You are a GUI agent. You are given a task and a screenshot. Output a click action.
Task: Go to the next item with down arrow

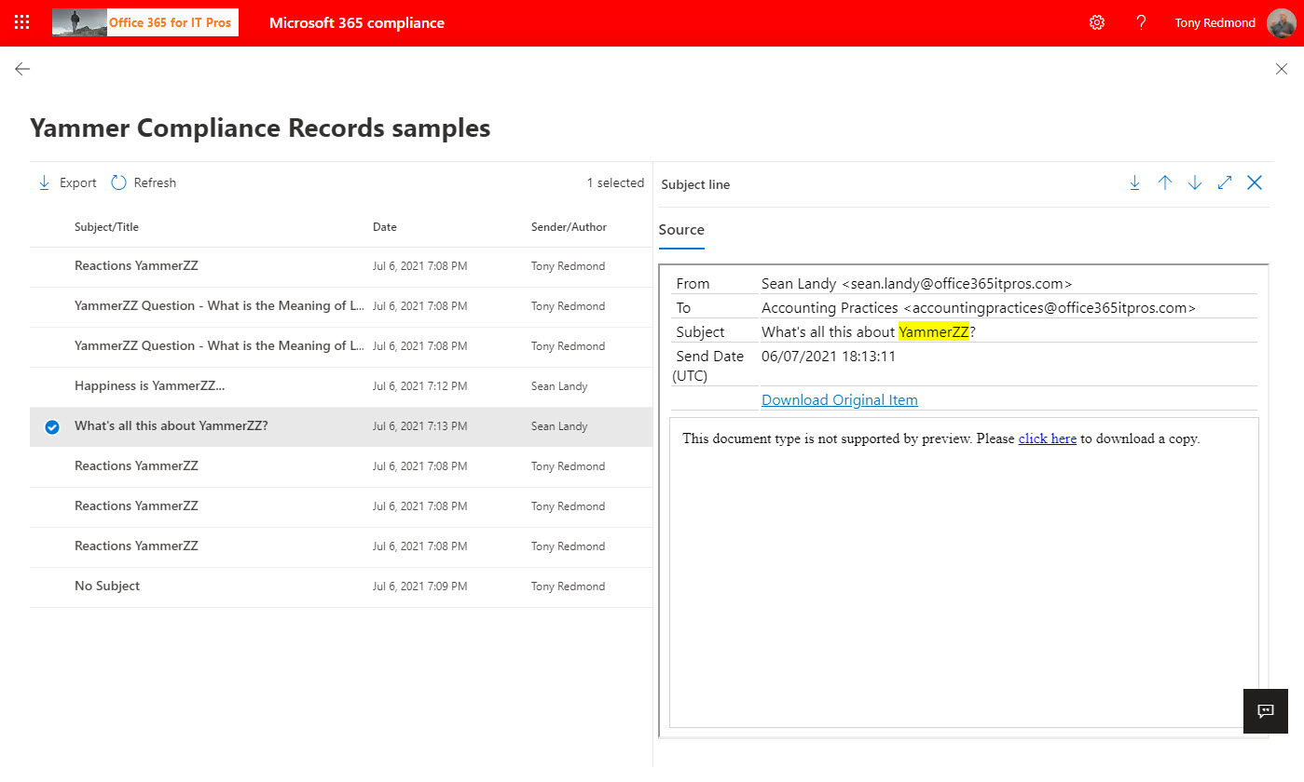[1195, 182]
